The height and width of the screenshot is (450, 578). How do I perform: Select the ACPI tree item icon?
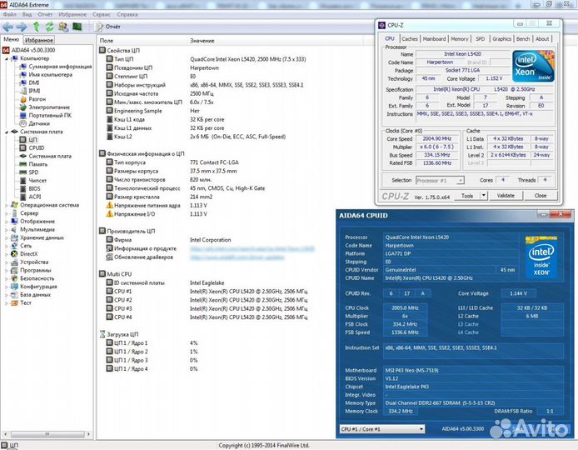[22, 197]
